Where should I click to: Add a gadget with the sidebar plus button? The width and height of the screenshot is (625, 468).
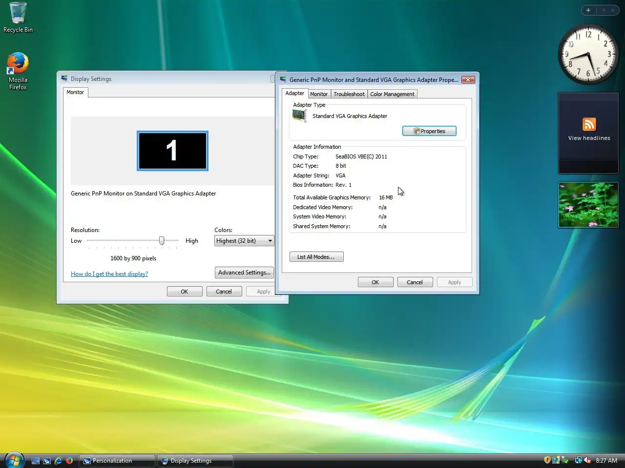coord(588,10)
